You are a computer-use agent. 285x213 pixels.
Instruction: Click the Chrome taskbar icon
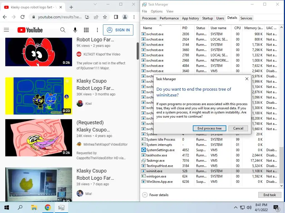(48, 207)
